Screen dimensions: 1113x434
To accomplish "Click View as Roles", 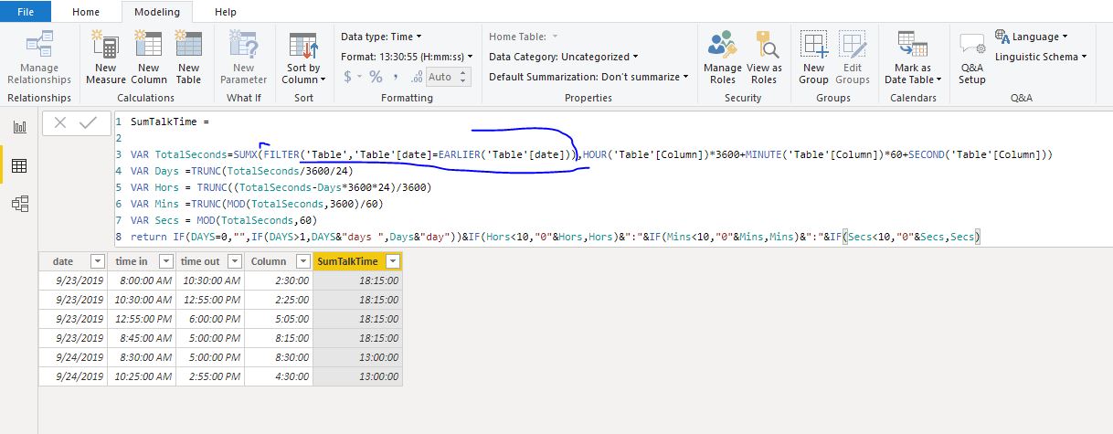I will (x=764, y=57).
